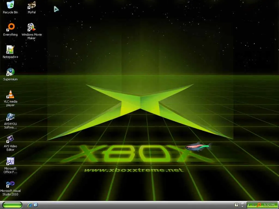Click the help question mark taskbar icon
This screenshot has height=209, width=279.
236,205
